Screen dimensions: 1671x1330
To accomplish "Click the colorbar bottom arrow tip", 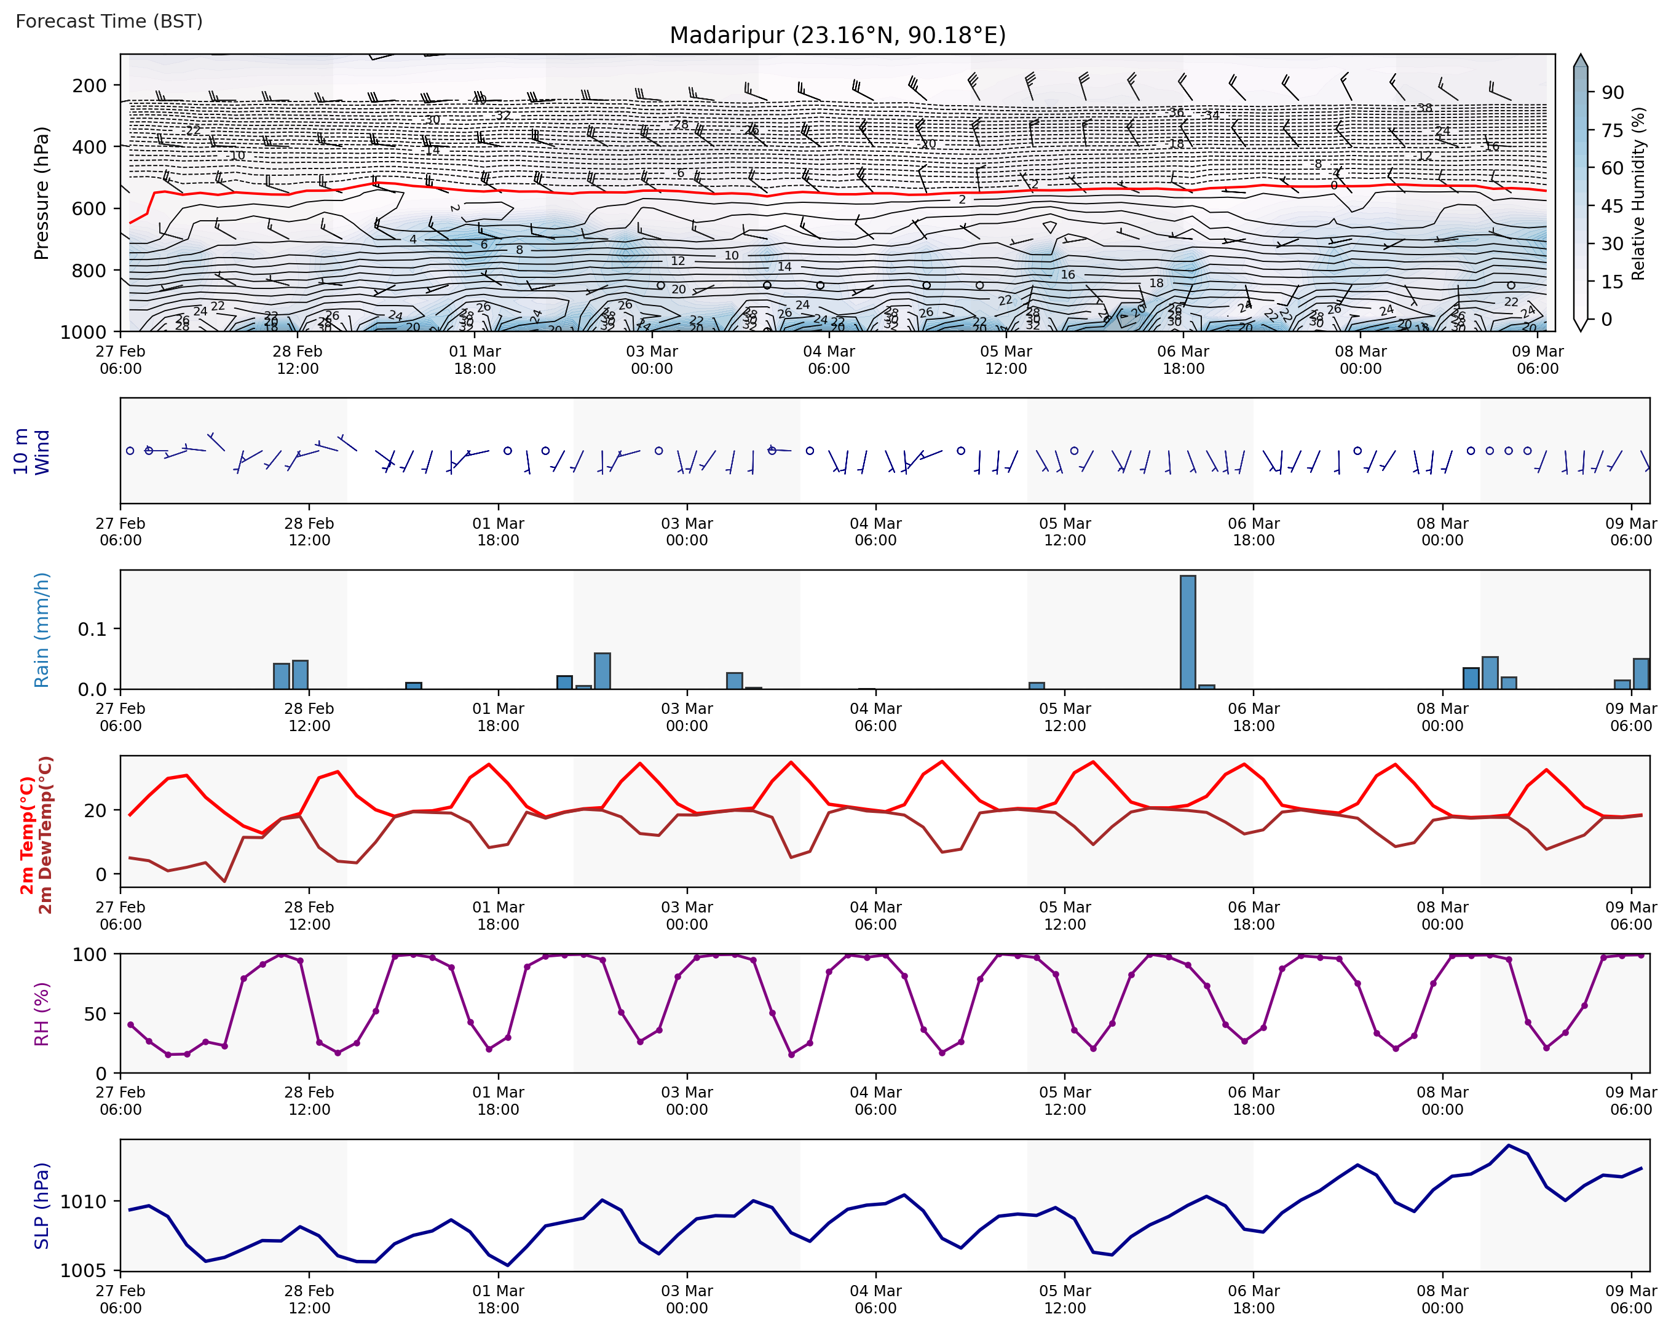I will [x=1581, y=330].
